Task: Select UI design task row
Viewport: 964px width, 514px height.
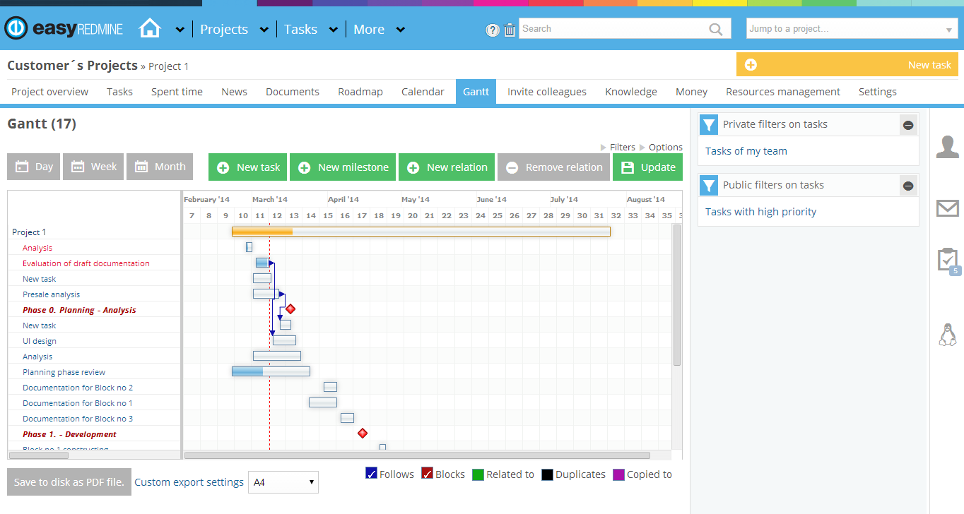Action: pyautogui.click(x=94, y=341)
